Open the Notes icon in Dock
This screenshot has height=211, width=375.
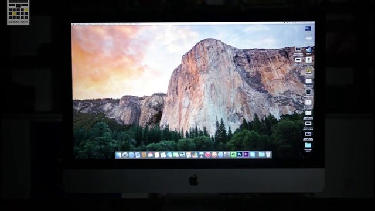coord(157,155)
